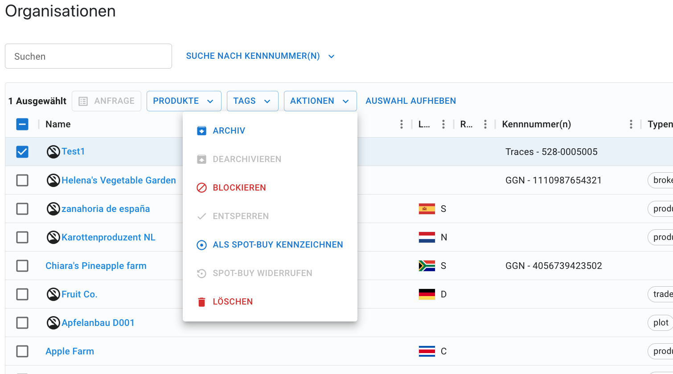
Task: Click the plot type tag in Apfelanbau row
Action: pos(661,323)
